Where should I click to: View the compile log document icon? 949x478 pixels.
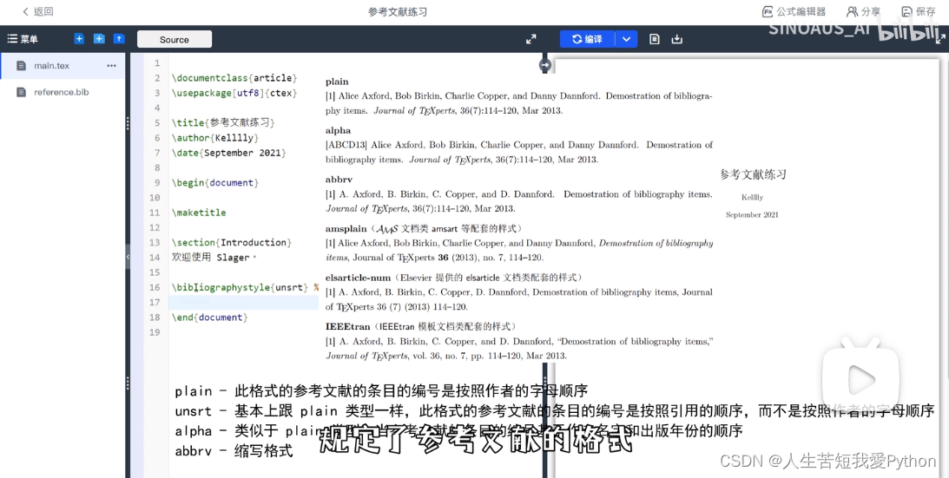(x=655, y=39)
